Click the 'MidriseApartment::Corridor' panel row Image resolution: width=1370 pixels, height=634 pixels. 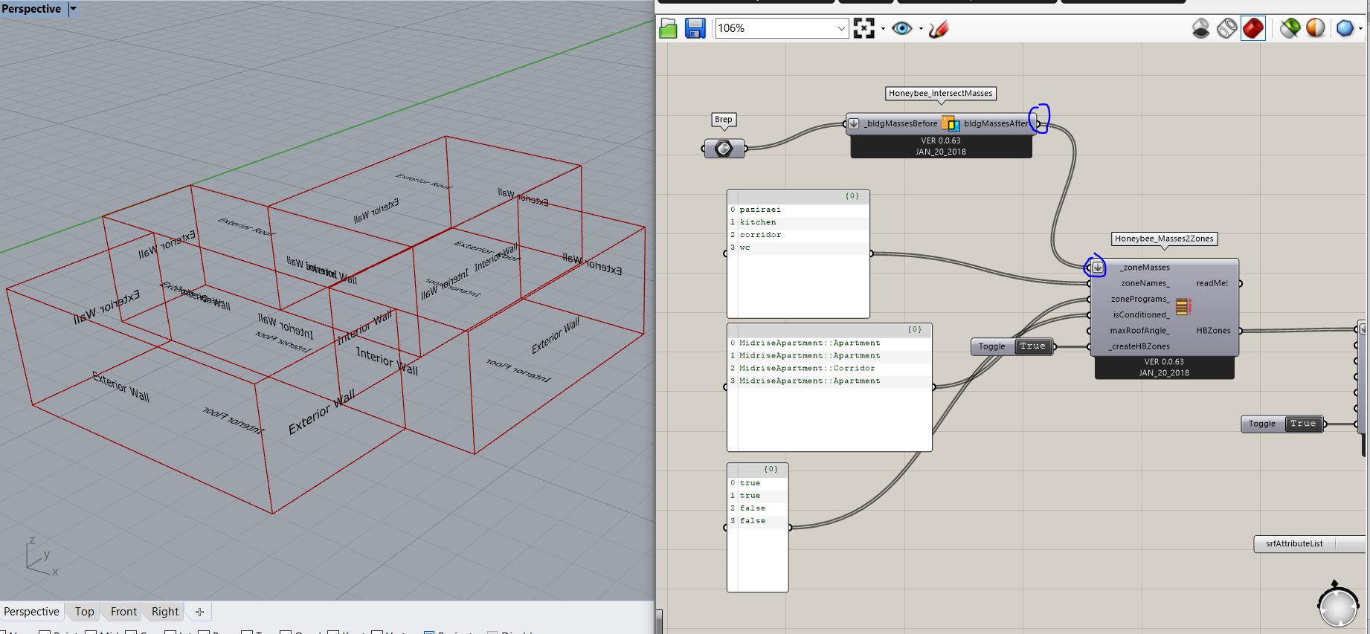click(830, 368)
